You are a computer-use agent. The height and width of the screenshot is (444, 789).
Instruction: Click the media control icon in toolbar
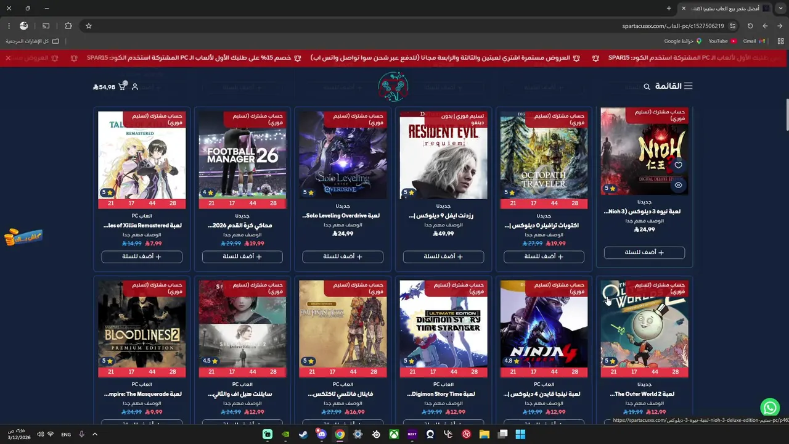click(46, 26)
